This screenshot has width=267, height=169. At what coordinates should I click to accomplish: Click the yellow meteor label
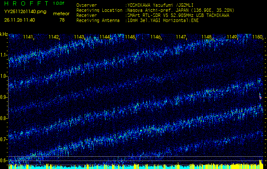coord(61,14)
